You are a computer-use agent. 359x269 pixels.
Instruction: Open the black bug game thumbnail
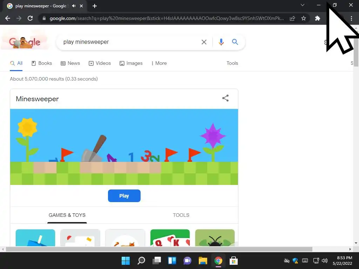(x=215, y=238)
